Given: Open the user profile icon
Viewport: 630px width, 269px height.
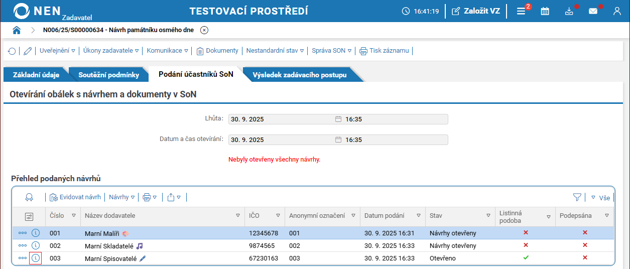Looking at the screenshot, I should click(x=617, y=11).
